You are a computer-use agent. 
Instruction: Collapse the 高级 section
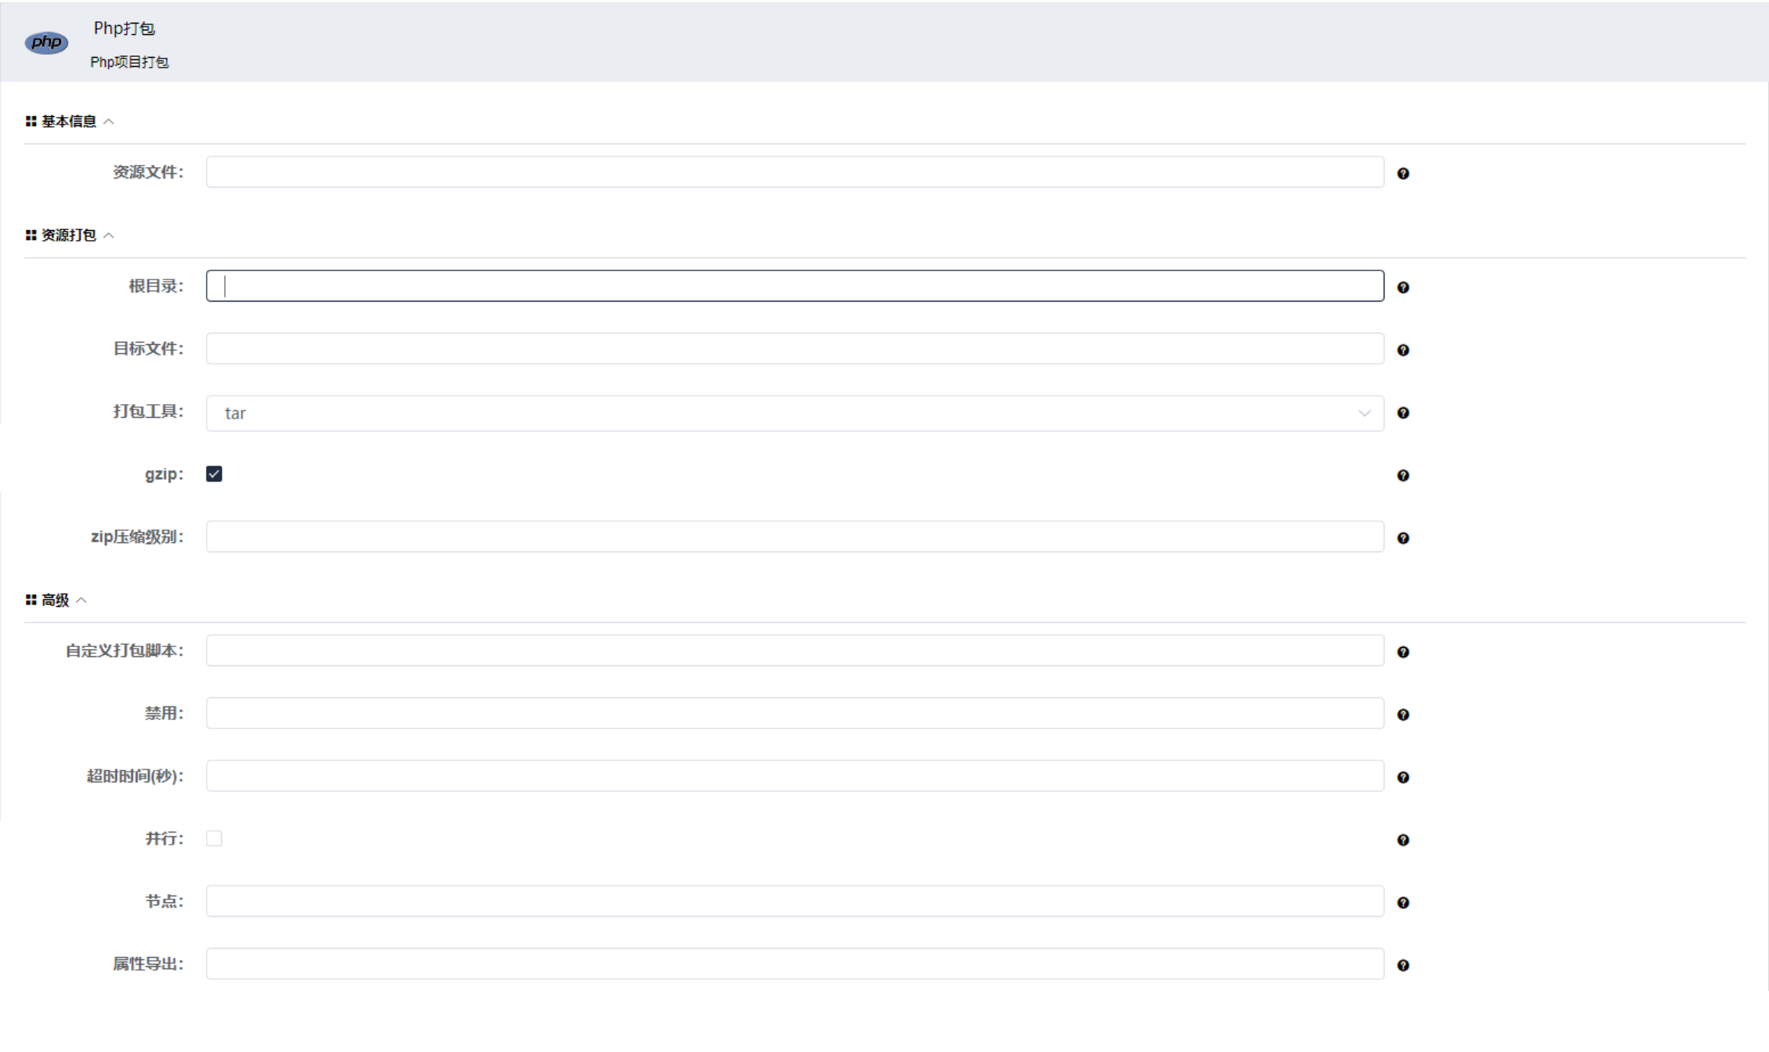83,599
